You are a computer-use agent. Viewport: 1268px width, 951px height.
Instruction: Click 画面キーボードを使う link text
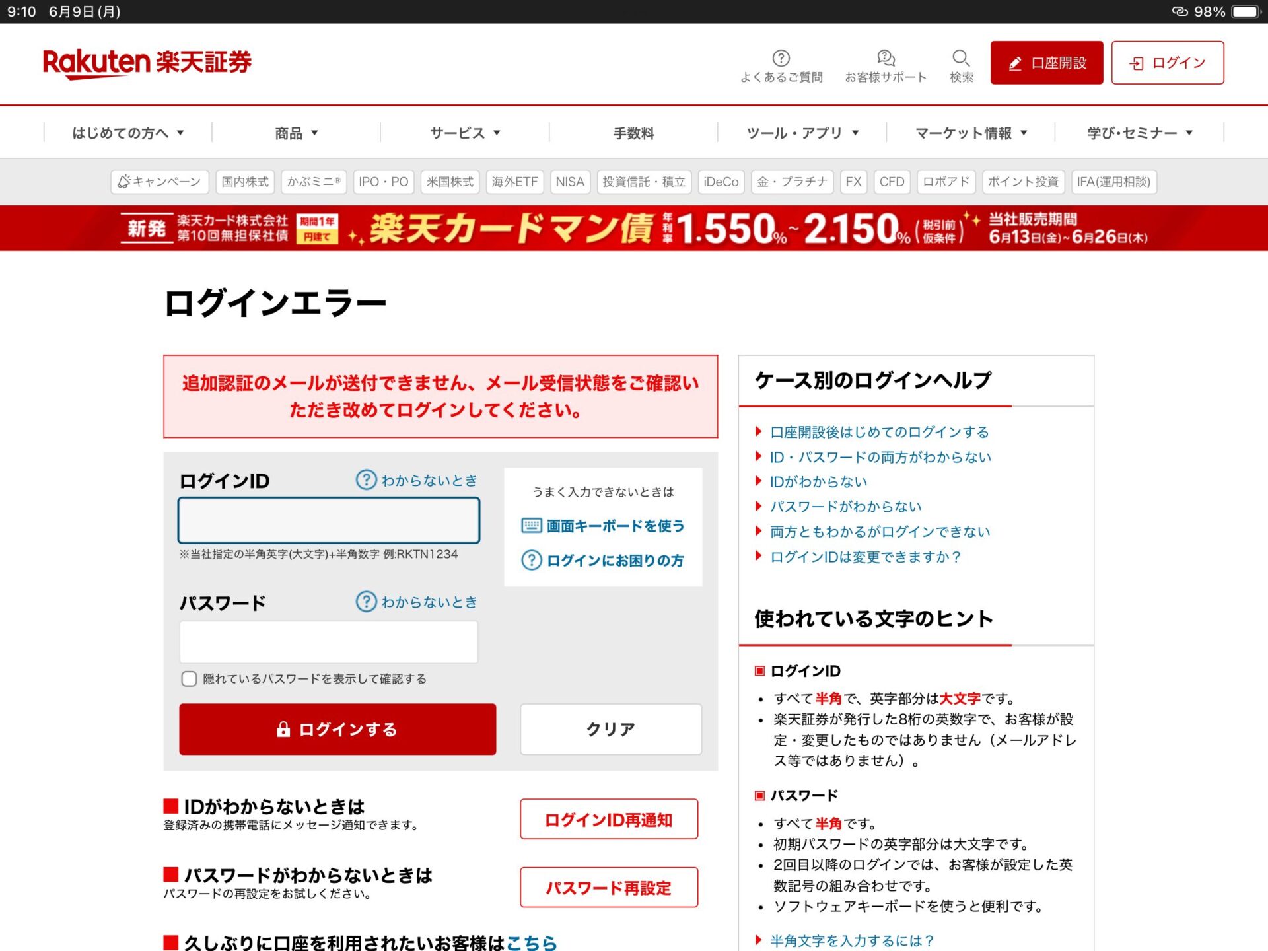click(x=615, y=526)
